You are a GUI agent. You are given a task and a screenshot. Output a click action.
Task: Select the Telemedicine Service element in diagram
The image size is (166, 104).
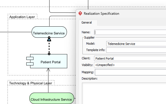(49, 32)
